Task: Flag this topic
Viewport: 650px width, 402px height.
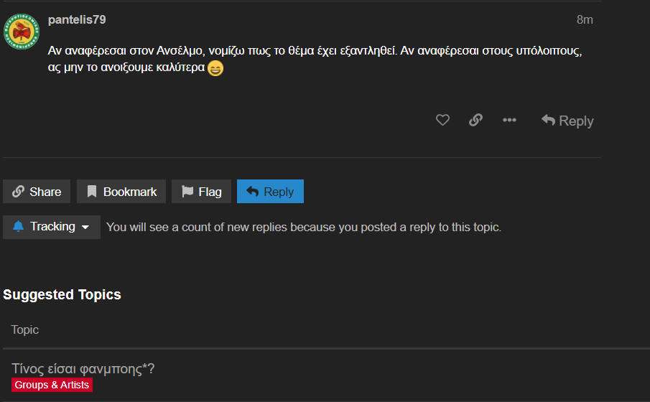Action: [201, 192]
